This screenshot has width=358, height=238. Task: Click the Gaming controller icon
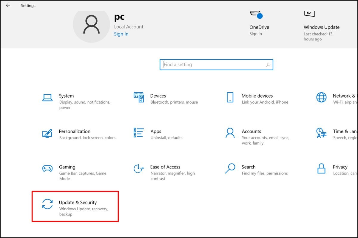click(x=47, y=169)
